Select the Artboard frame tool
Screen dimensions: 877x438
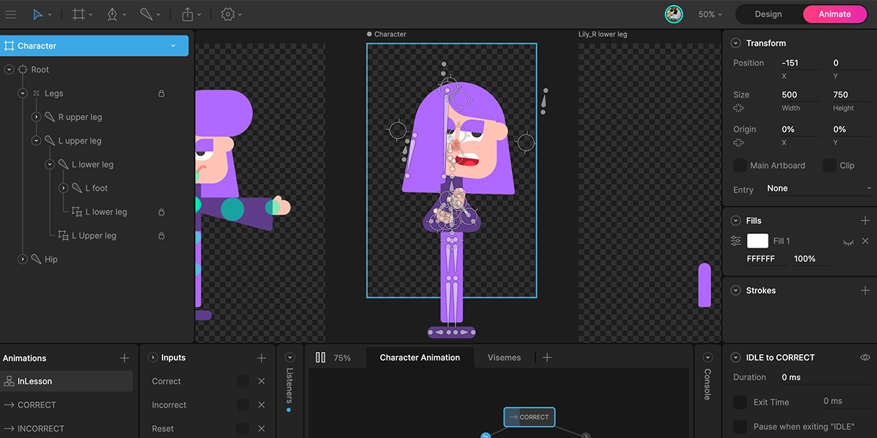[x=78, y=14]
